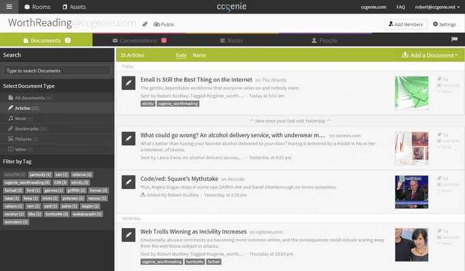Expand More for Code/red article
This screenshot has width=465, height=271.
point(444,190)
